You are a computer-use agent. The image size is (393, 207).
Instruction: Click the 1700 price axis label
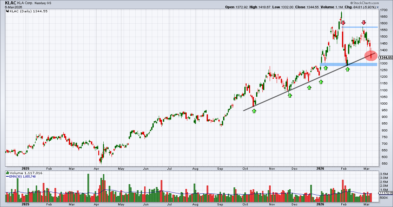click(x=384, y=10)
